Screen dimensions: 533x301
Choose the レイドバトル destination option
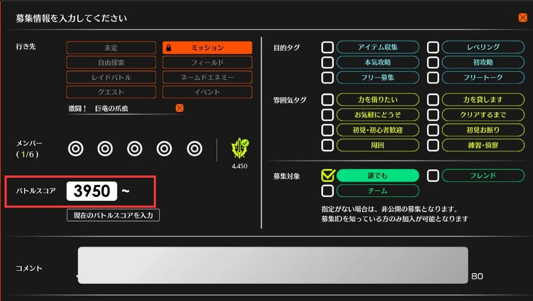(x=111, y=77)
